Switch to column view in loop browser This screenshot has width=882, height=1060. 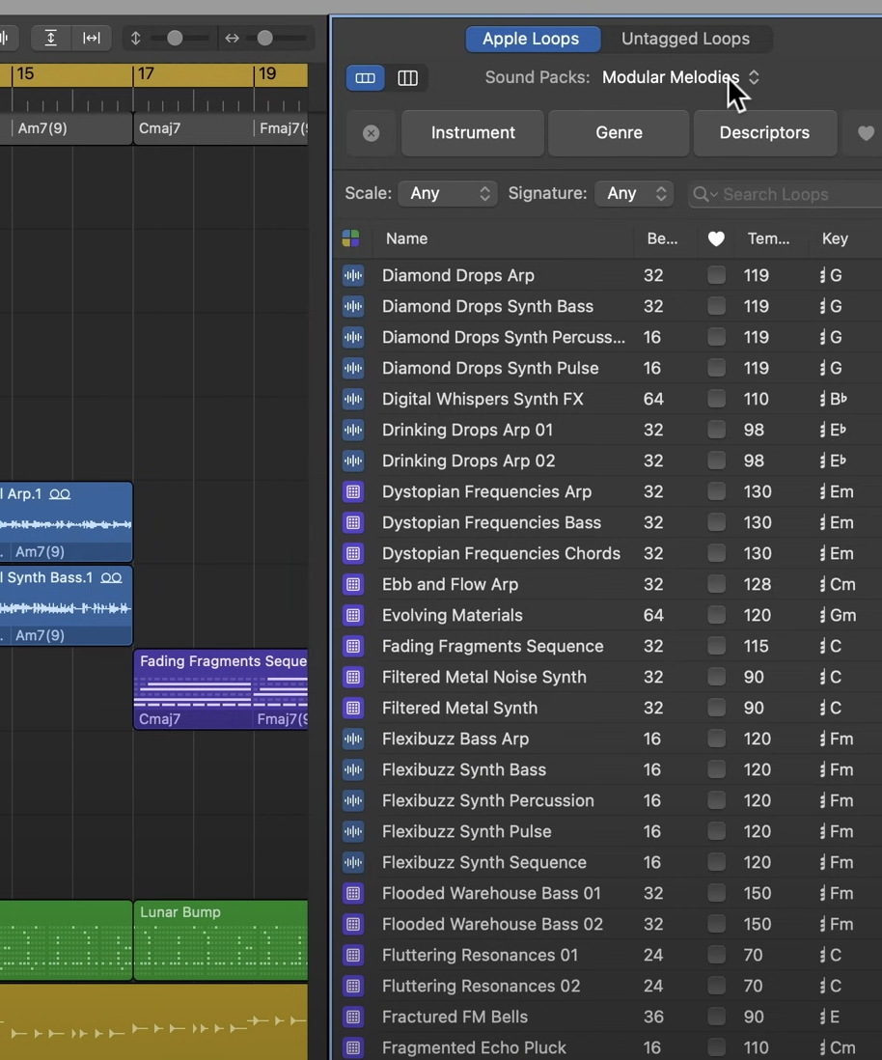coord(407,78)
